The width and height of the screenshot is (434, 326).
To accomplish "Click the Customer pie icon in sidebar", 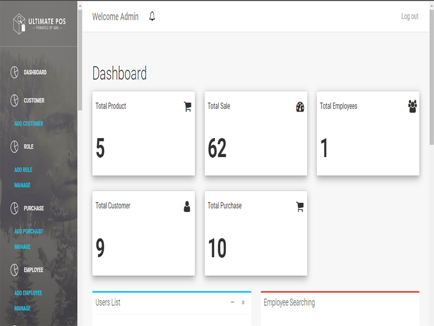I will (x=14, y=100).
